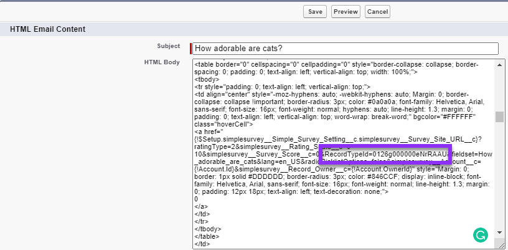Viewport: 508px width, 250px height.
Task: Click the '{!$Setup.simplesurvey__Simple_Survey_Setting__c' line
Action: [x=338, y=139]
